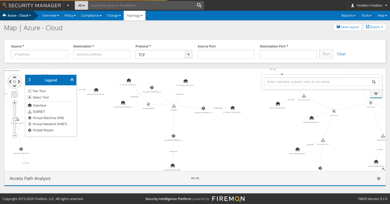Select the vnet-a.qa.uc3 virtual network node

pyautogui.click(x=371, y=103)
